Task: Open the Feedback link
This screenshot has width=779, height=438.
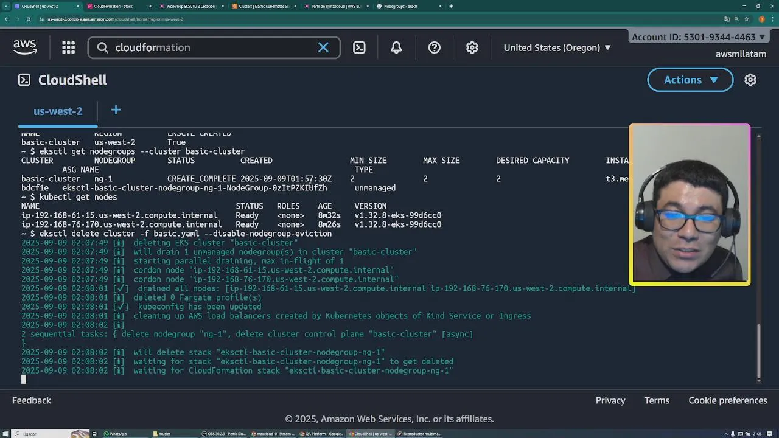Action: click(32, 400)
